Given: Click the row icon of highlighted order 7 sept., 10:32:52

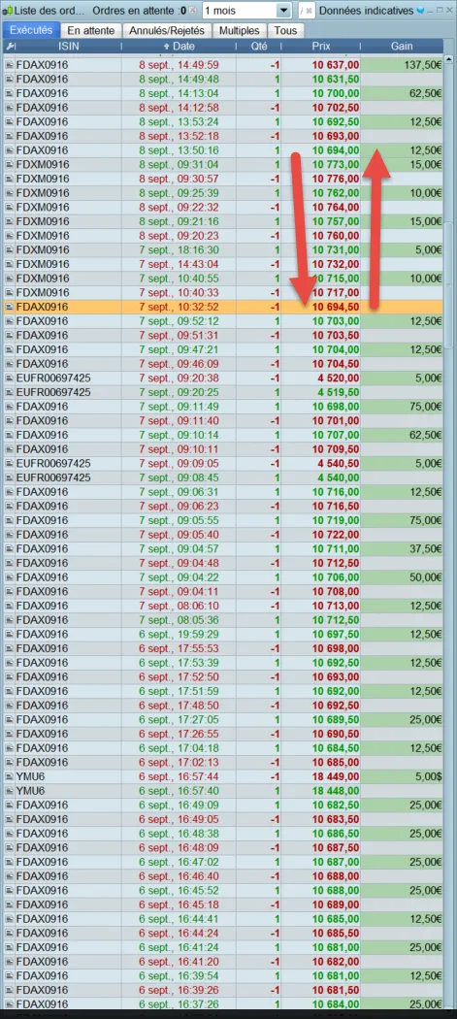Looking at the screenshot, I should click(9, 307).
